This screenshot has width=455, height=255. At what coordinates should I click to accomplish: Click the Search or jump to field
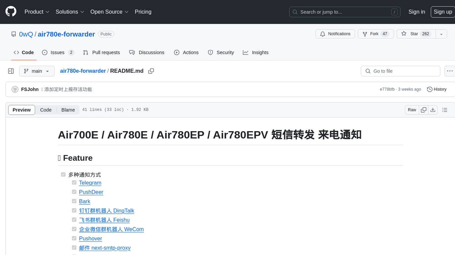[345, 12]
